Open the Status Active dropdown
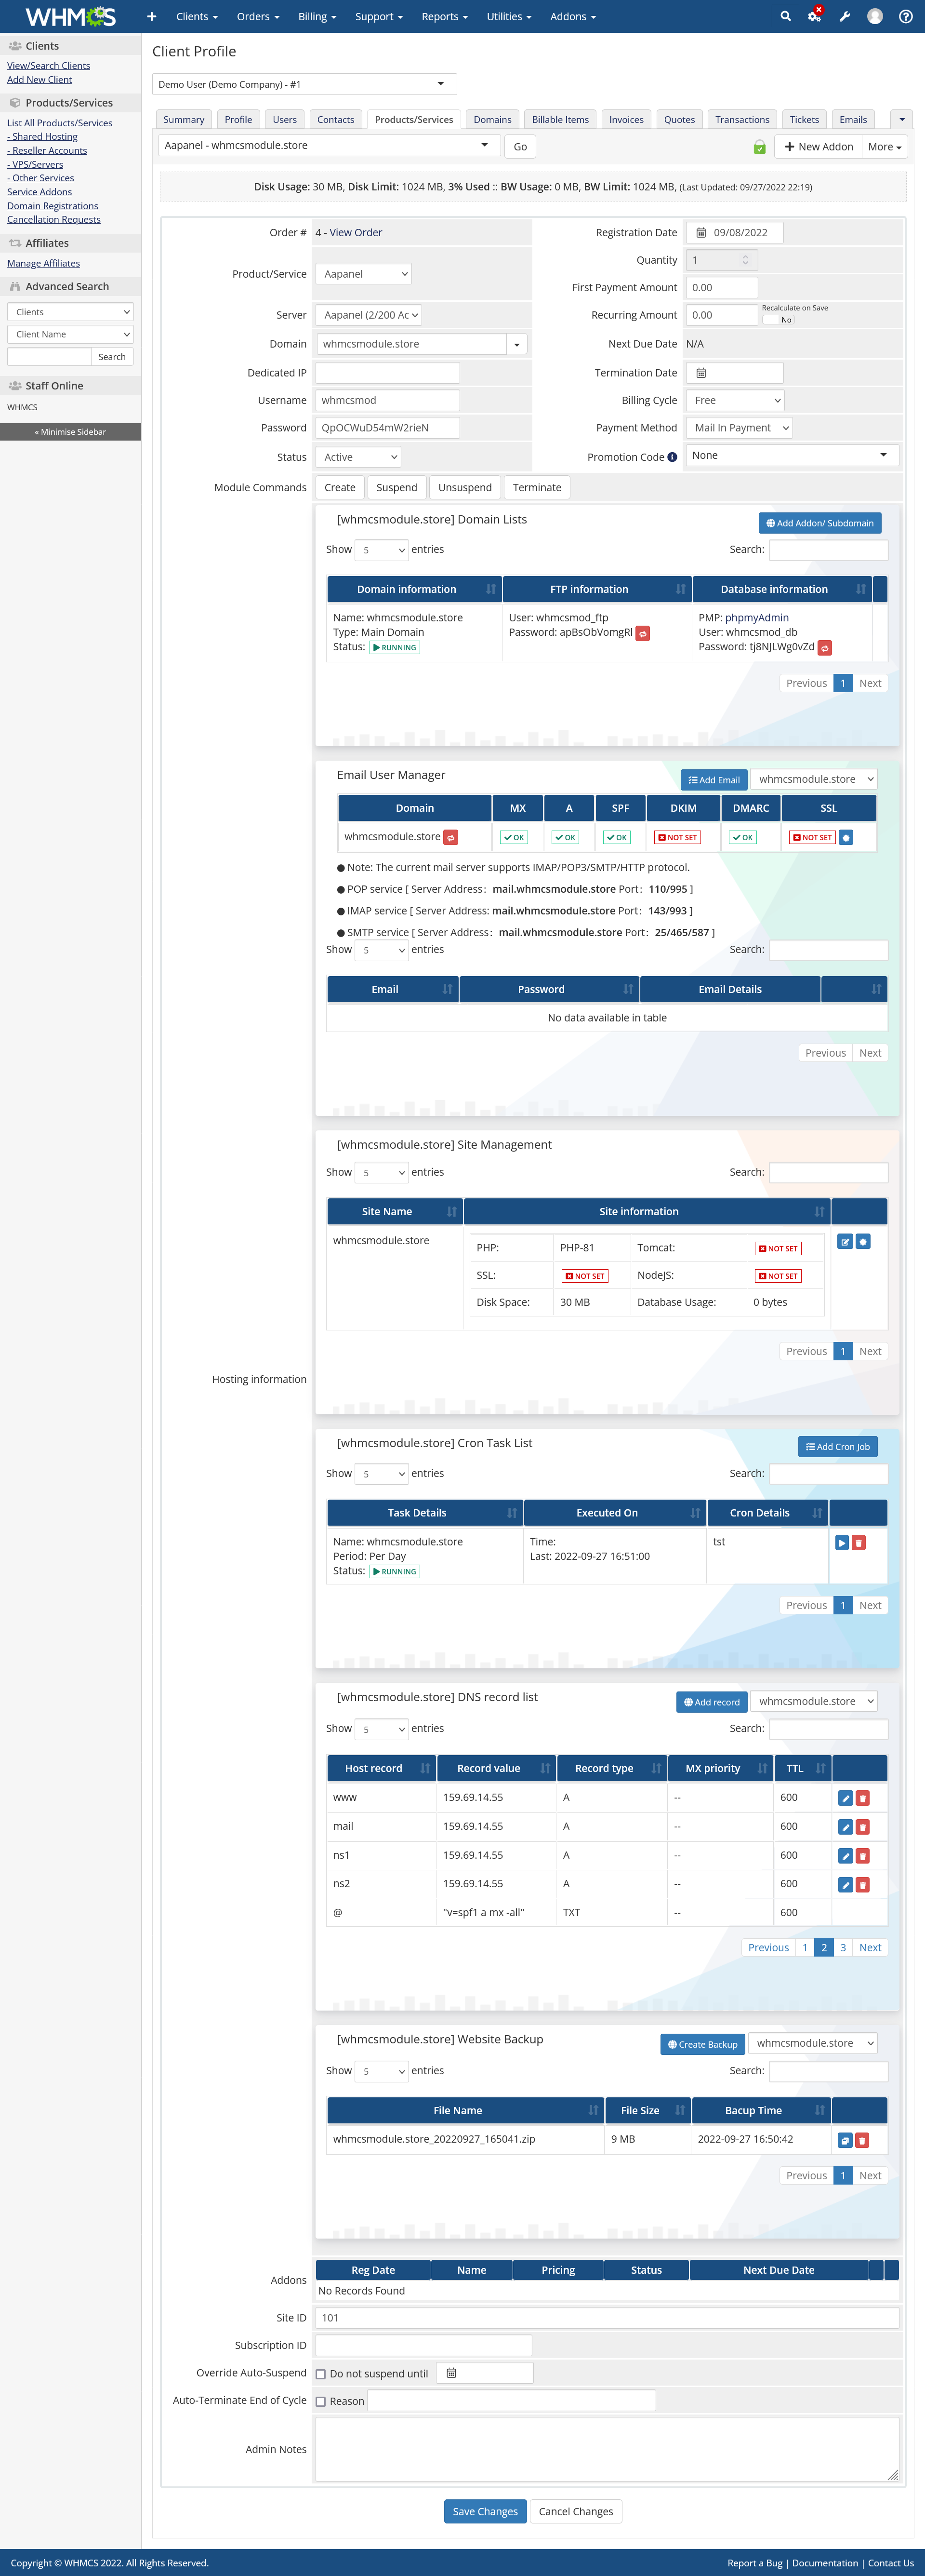Viewport: 925px width, 2576px height. point(358,457)
